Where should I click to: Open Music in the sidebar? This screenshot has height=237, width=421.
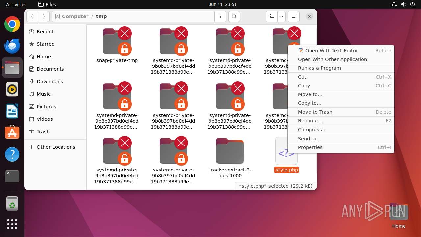(55, 94)
